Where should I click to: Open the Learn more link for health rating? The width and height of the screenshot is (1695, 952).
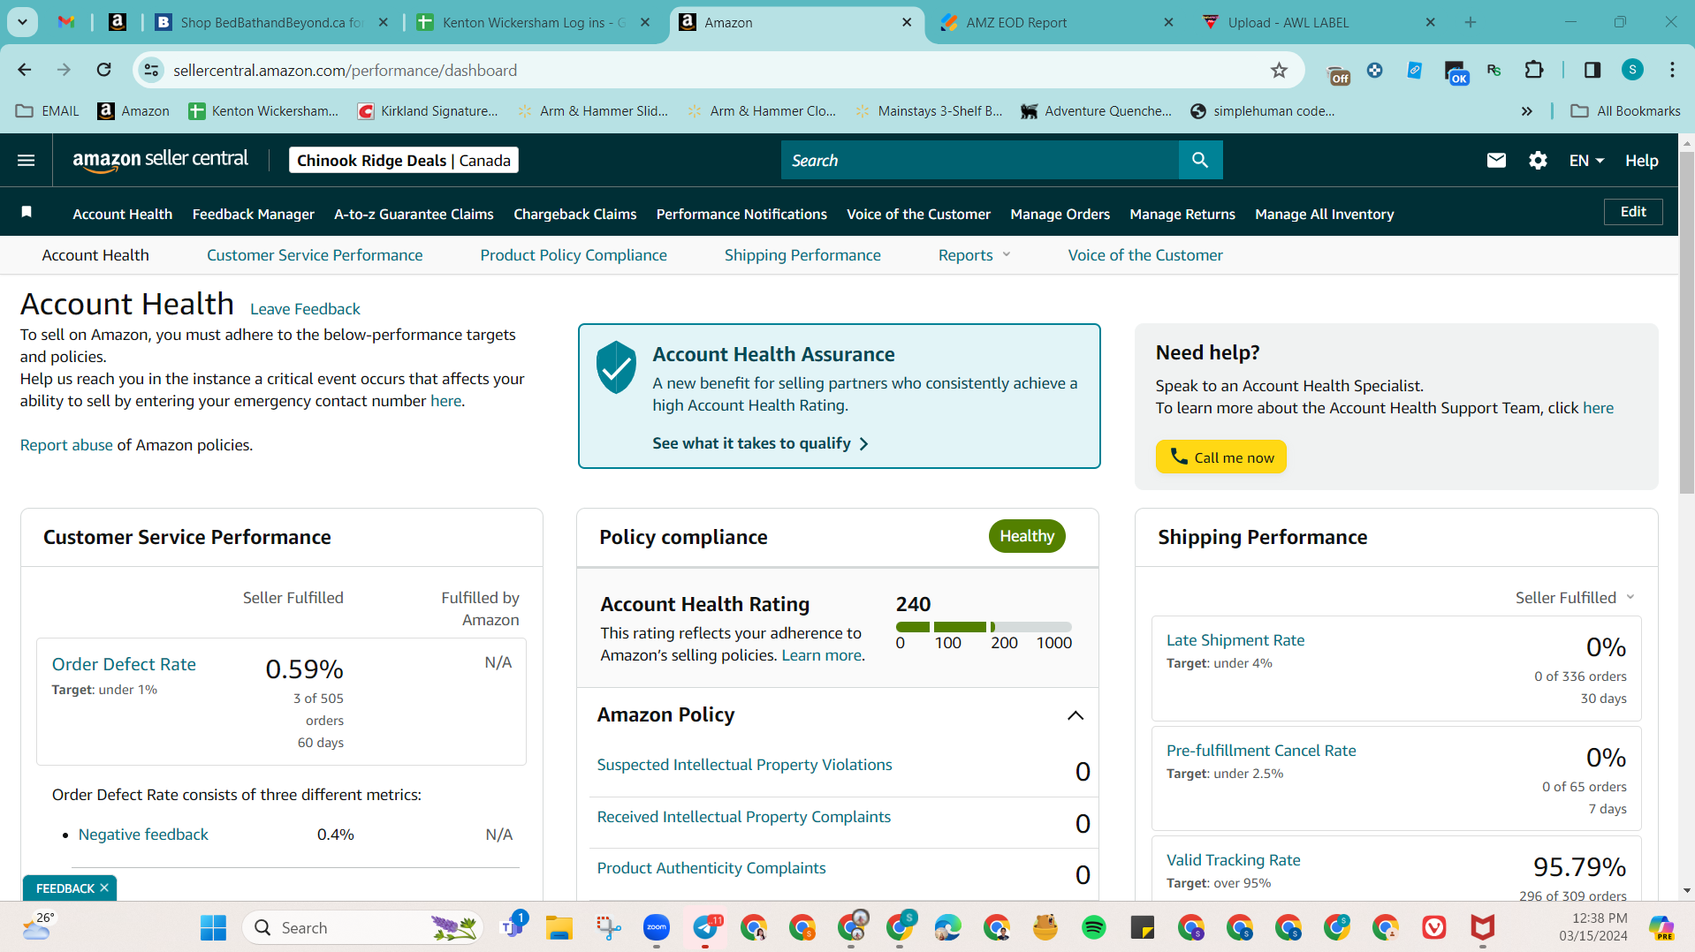click(821, 655)
